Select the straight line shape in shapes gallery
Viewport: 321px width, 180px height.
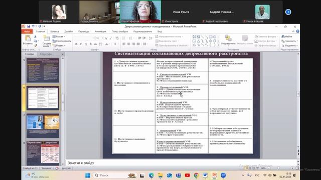[202, 37]
